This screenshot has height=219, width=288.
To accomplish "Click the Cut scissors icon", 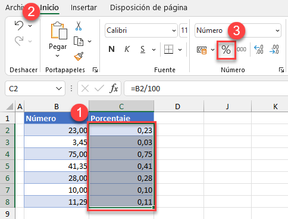I will [79, 26].
